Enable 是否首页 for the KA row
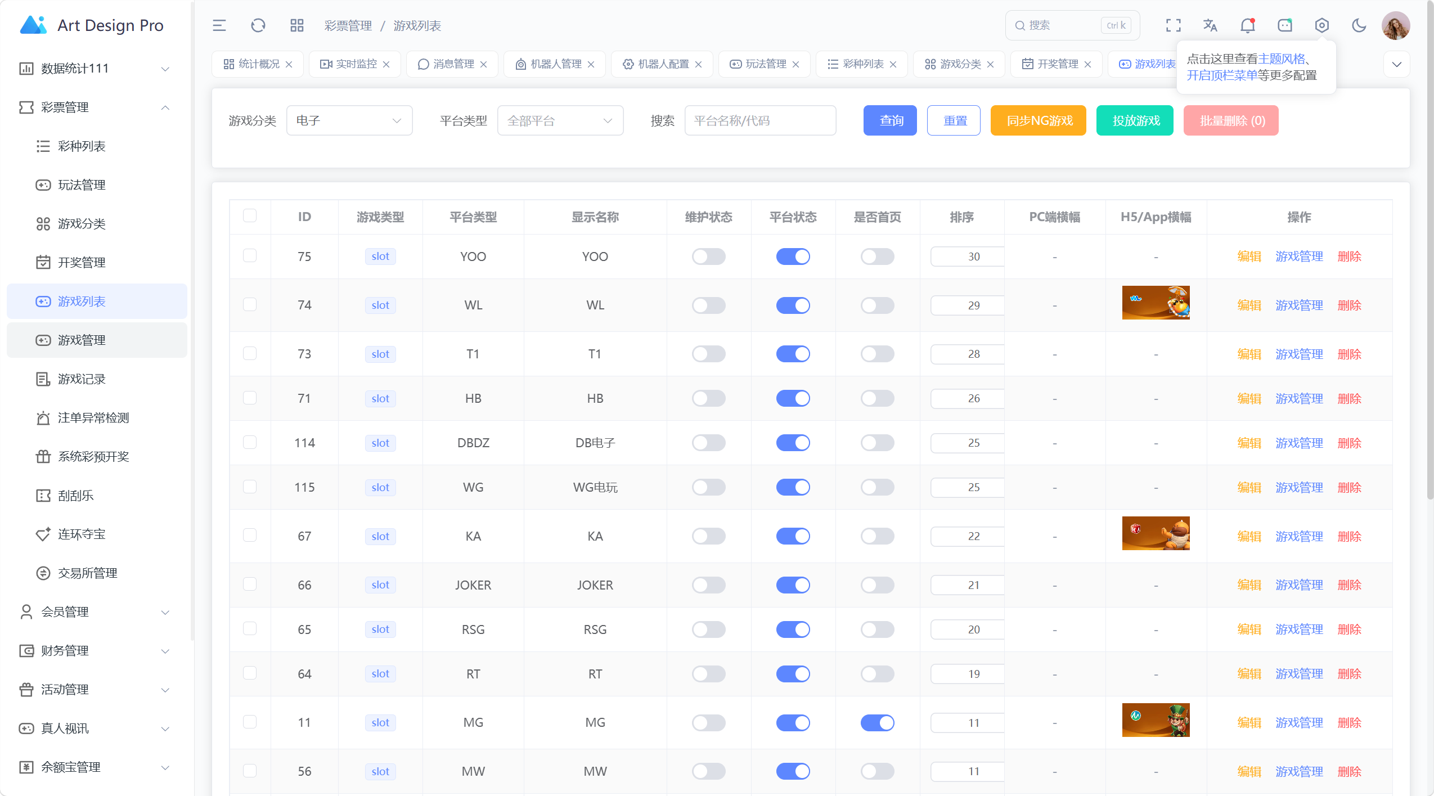This screenshot has height=796, width=1434. [878, 536]
